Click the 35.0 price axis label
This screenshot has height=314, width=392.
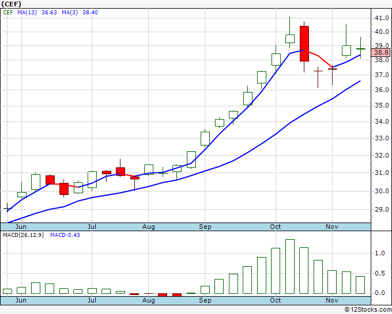pyautogui.click(x=382, y=105)
